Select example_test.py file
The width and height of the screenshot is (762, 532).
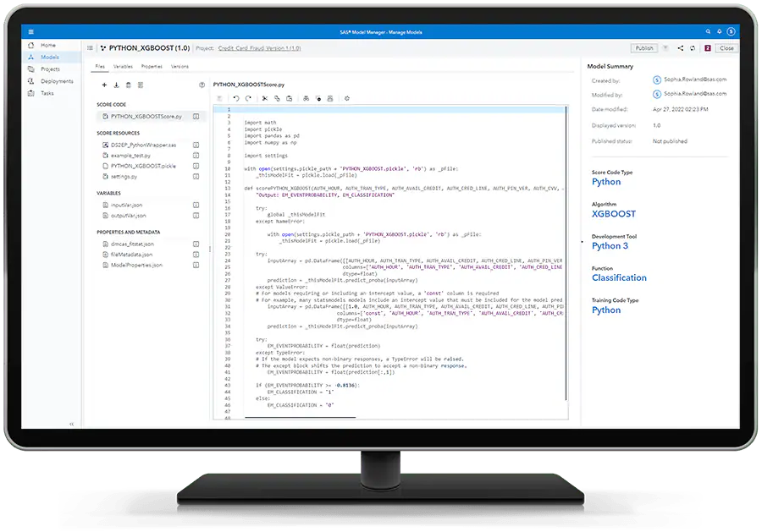(130, 156)
